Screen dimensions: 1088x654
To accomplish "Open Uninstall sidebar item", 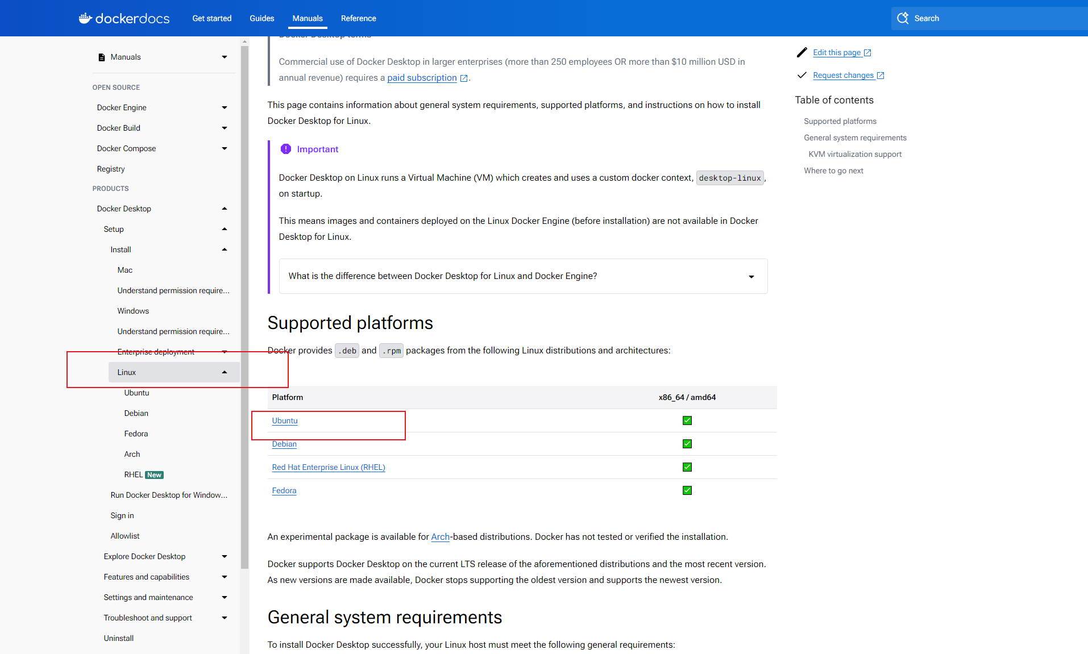I will (x=118, y=639).
